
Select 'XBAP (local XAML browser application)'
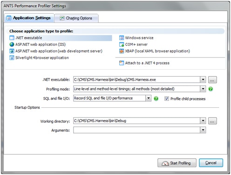tap(155, 51)
